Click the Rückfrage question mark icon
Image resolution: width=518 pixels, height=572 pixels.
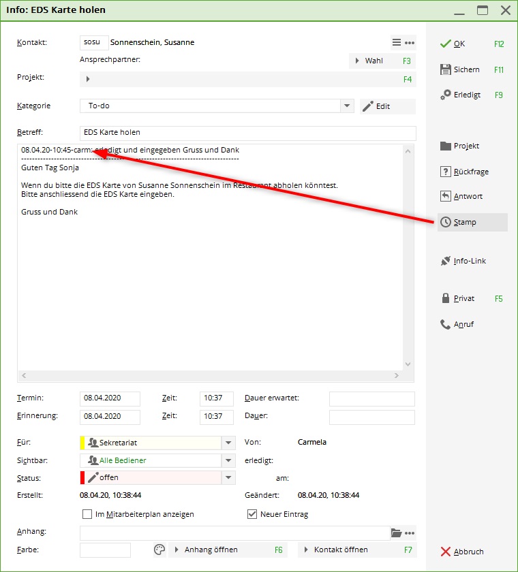446,172
